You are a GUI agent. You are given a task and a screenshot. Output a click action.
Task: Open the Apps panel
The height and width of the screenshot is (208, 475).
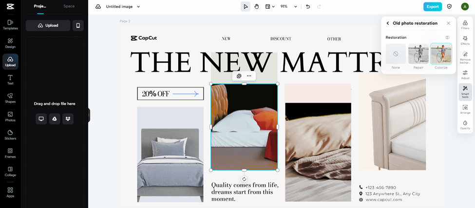pyautogui.click(x=10, y=192)
